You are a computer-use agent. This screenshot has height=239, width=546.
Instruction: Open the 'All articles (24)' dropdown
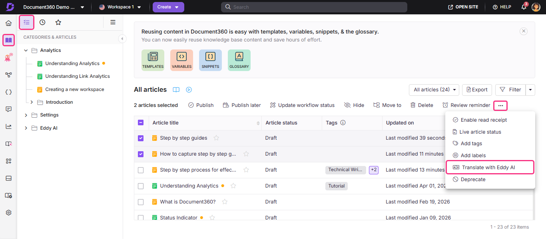(434, 90)
